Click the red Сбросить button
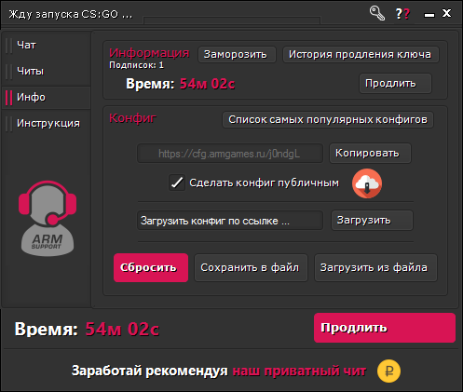Image resolution: width=463 pixels, height=392 pixels. pyautogui.click(x=151, y=268)
